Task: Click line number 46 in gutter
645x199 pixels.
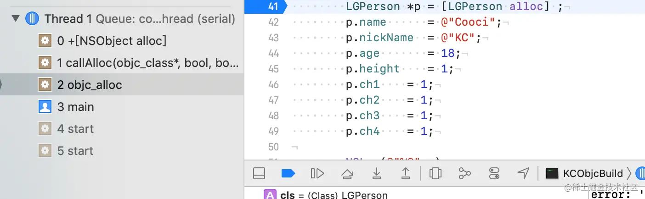Action: coord(273,84)
